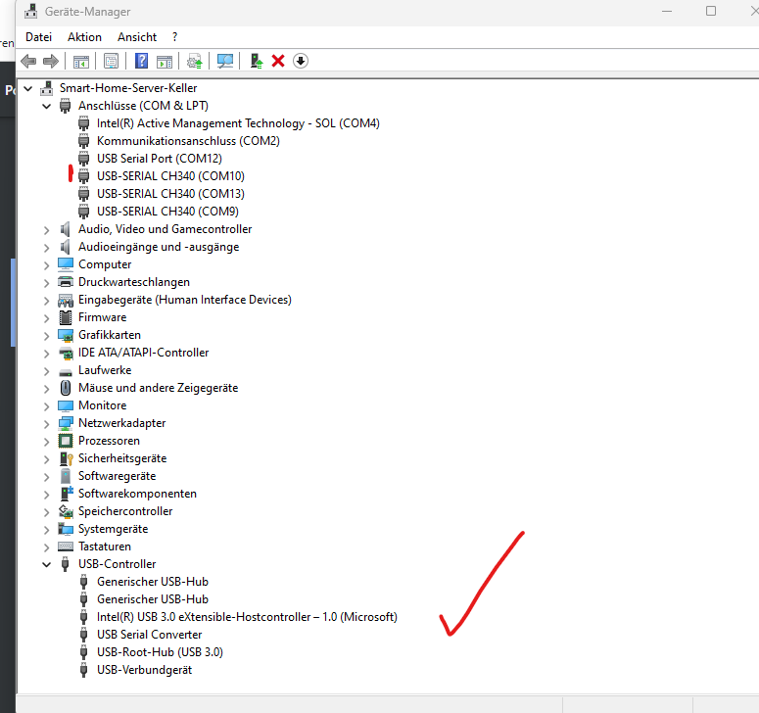Click the Forward arrow in toolbar

click(51, 61)
